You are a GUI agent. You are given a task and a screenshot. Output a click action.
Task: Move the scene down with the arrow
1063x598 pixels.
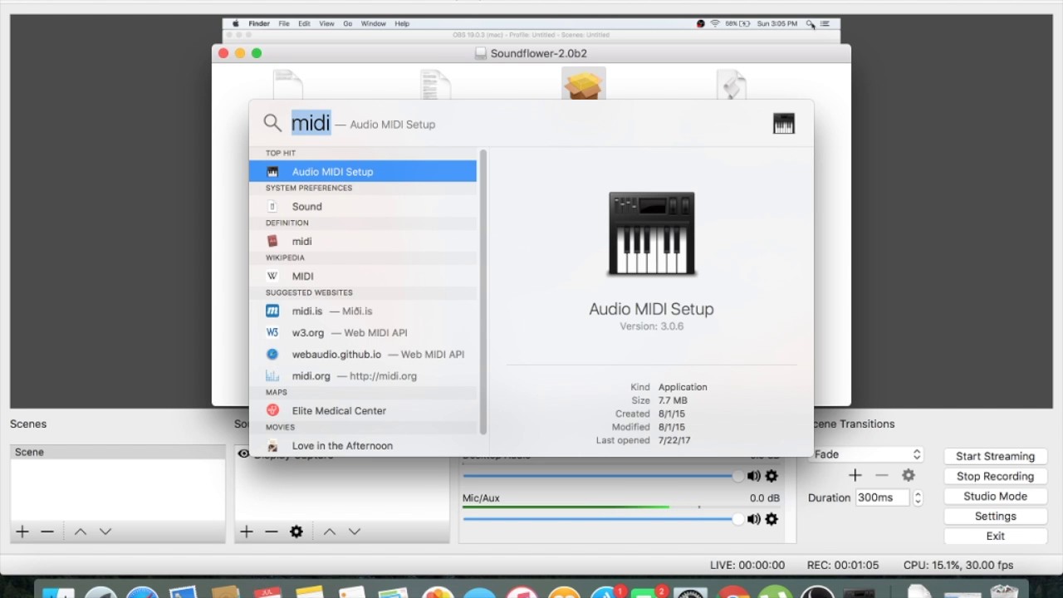pos(105,532)
